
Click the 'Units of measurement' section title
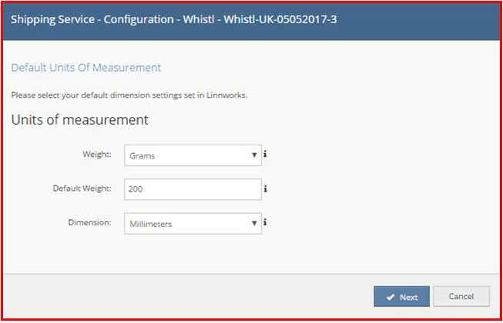pos(79,120)
